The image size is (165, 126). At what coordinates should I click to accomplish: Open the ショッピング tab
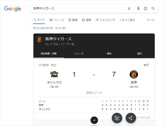105,20
